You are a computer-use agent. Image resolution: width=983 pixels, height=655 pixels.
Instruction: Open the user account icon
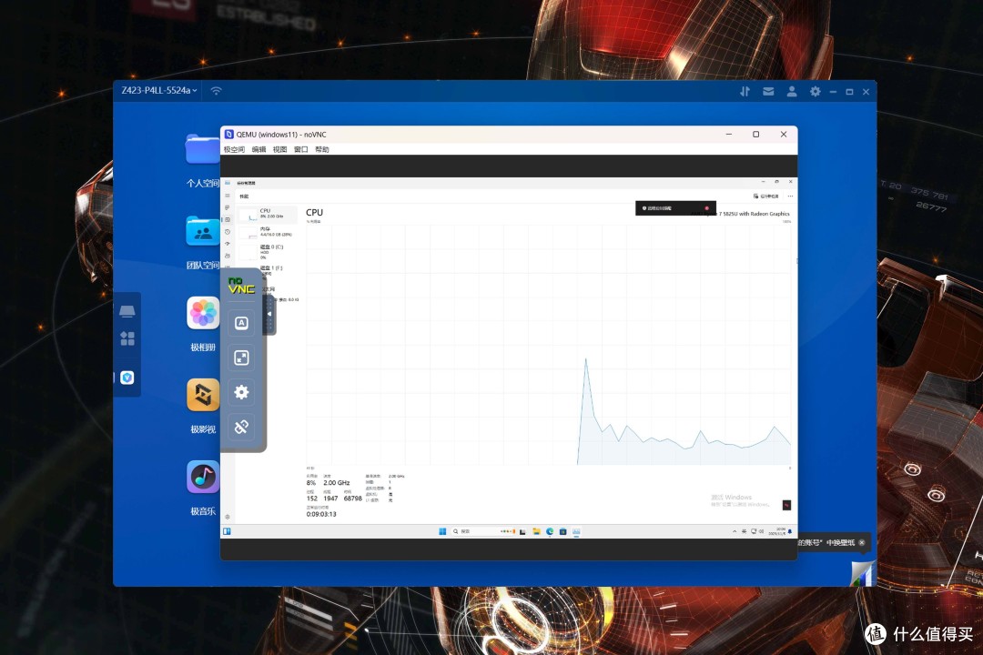[x=792, y=92]
